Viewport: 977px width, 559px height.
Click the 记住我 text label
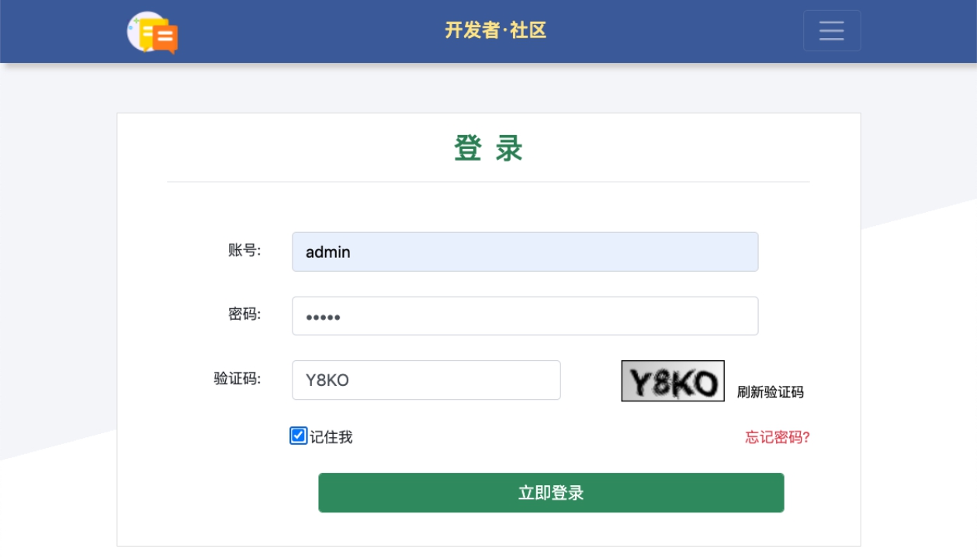pos(331,437)
